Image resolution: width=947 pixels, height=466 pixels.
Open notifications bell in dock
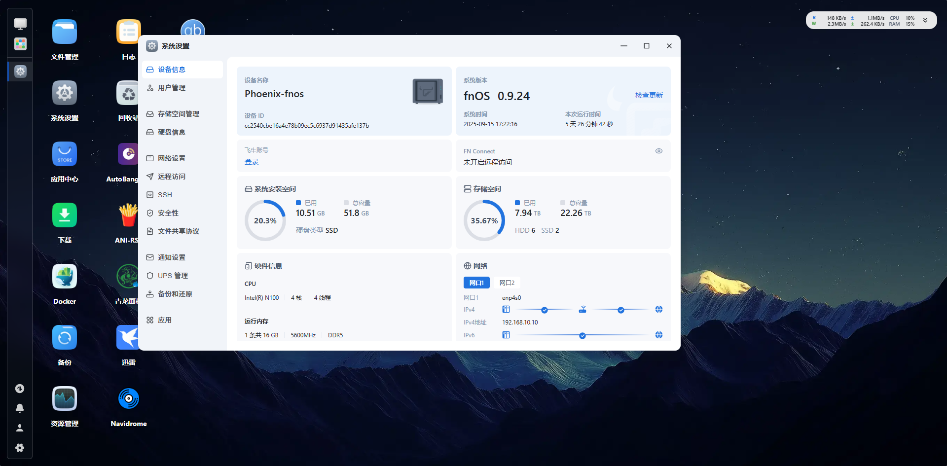coord(20,408)
